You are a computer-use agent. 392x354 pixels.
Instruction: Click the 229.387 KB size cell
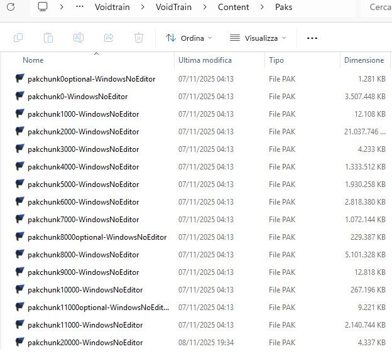tap(367, 237)
